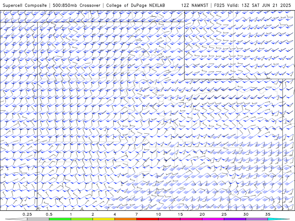Screen dimensions: 295x221
Task: Click the "F025 Valid: 13Z SAT JUN 21 2025" text
Action: coord(253,5)
